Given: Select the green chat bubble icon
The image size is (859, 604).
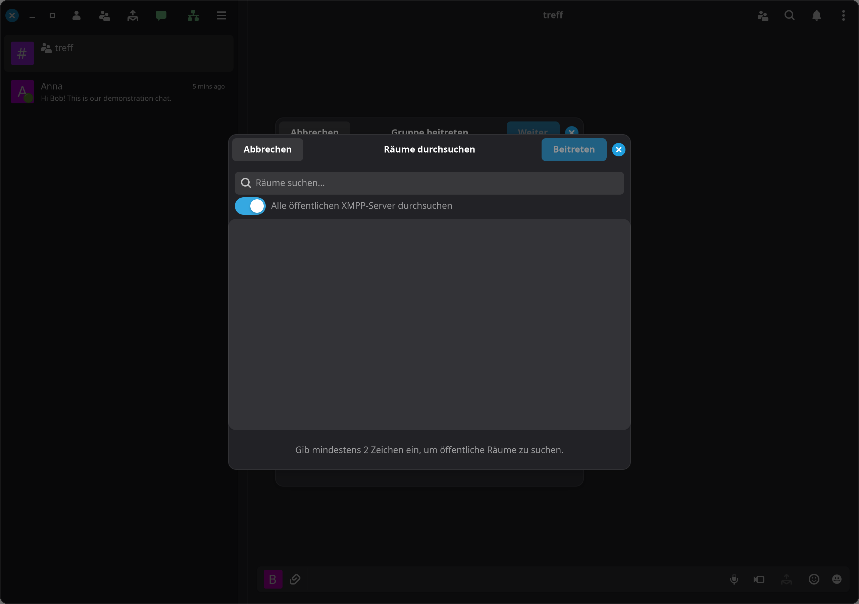Looking at the screenshot, I should click(x=161, y=15).
